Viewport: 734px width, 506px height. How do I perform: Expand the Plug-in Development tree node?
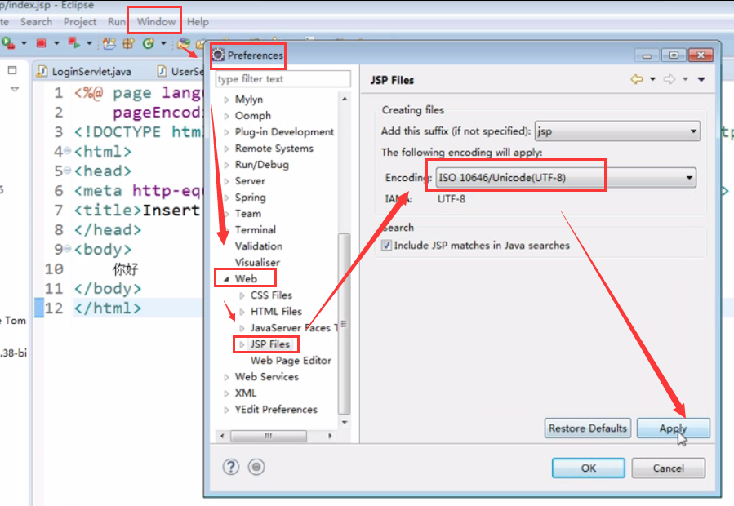226,132
